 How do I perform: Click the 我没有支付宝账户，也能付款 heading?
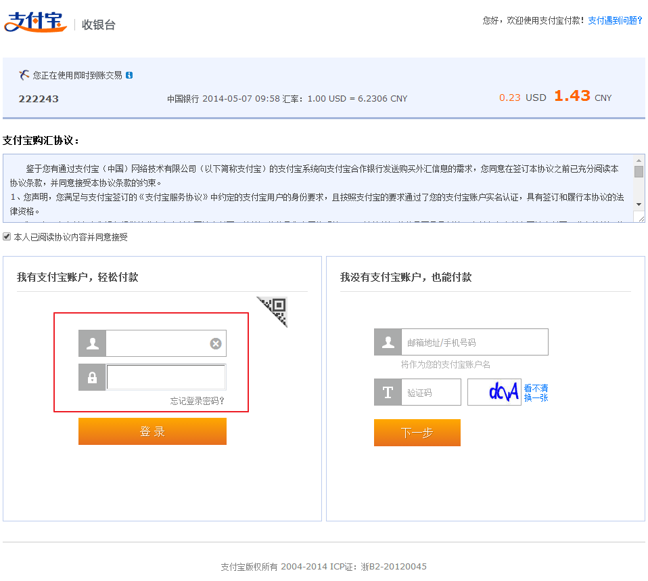coord(405,277)
